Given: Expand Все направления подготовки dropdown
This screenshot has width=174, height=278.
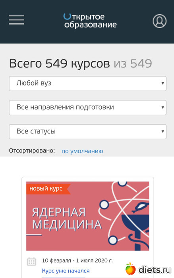Looking at the screenshot, I should point(88,108).
